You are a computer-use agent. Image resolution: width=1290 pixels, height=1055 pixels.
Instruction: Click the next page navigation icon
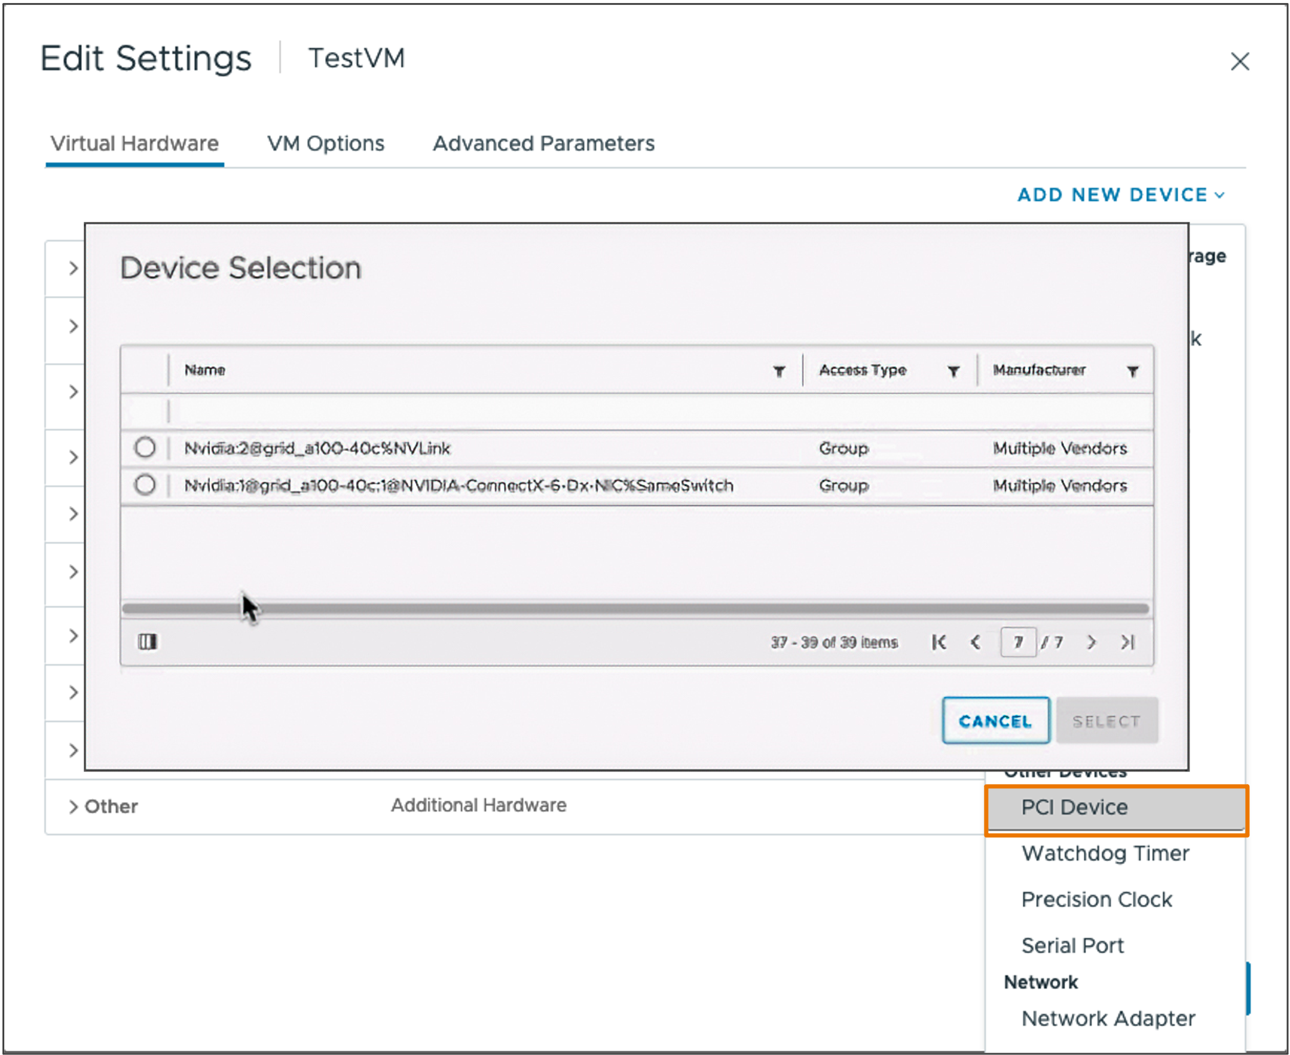pyautogui.click(x=1091, y=641)
